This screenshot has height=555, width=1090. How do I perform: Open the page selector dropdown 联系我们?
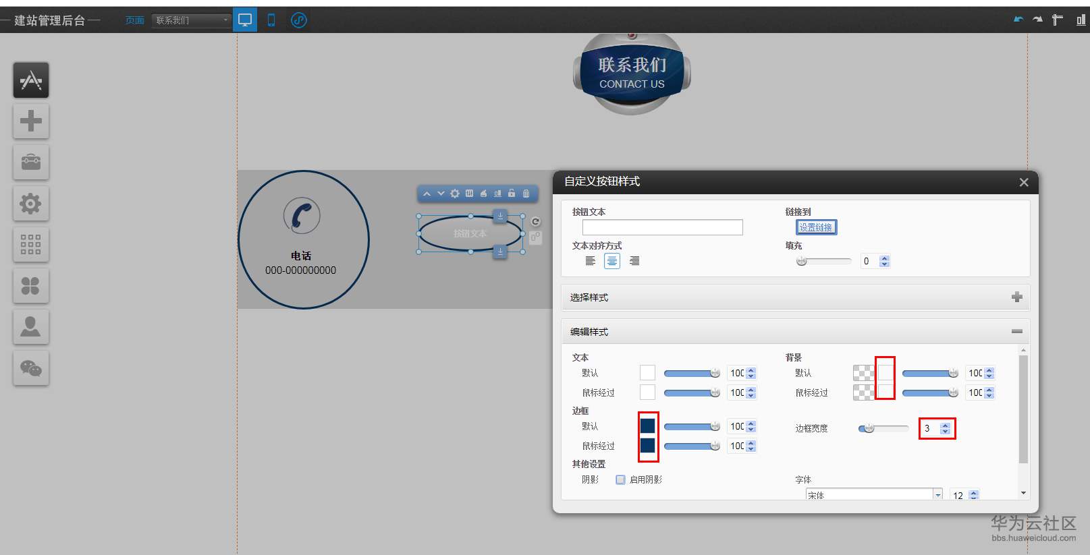click(191, 20)
